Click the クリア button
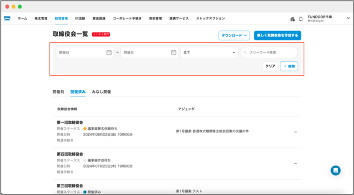354x195 pixels. [270, 66]
